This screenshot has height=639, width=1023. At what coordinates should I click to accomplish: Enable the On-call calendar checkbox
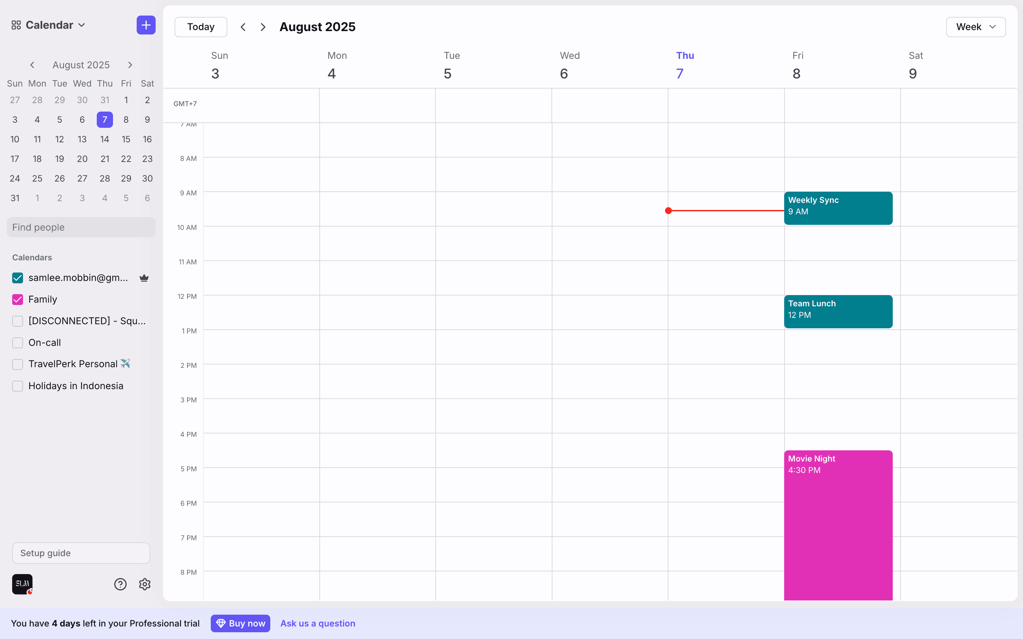click(17, 343)
